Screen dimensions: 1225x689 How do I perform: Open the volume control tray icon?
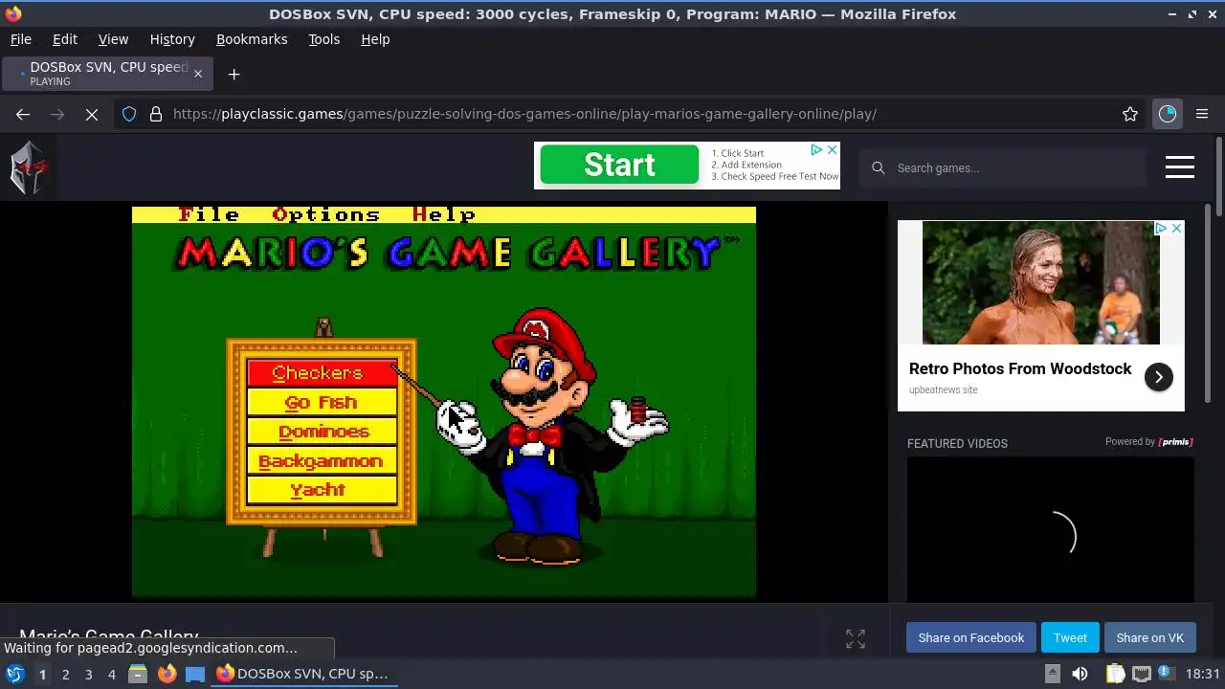[x=1080, y=674]
